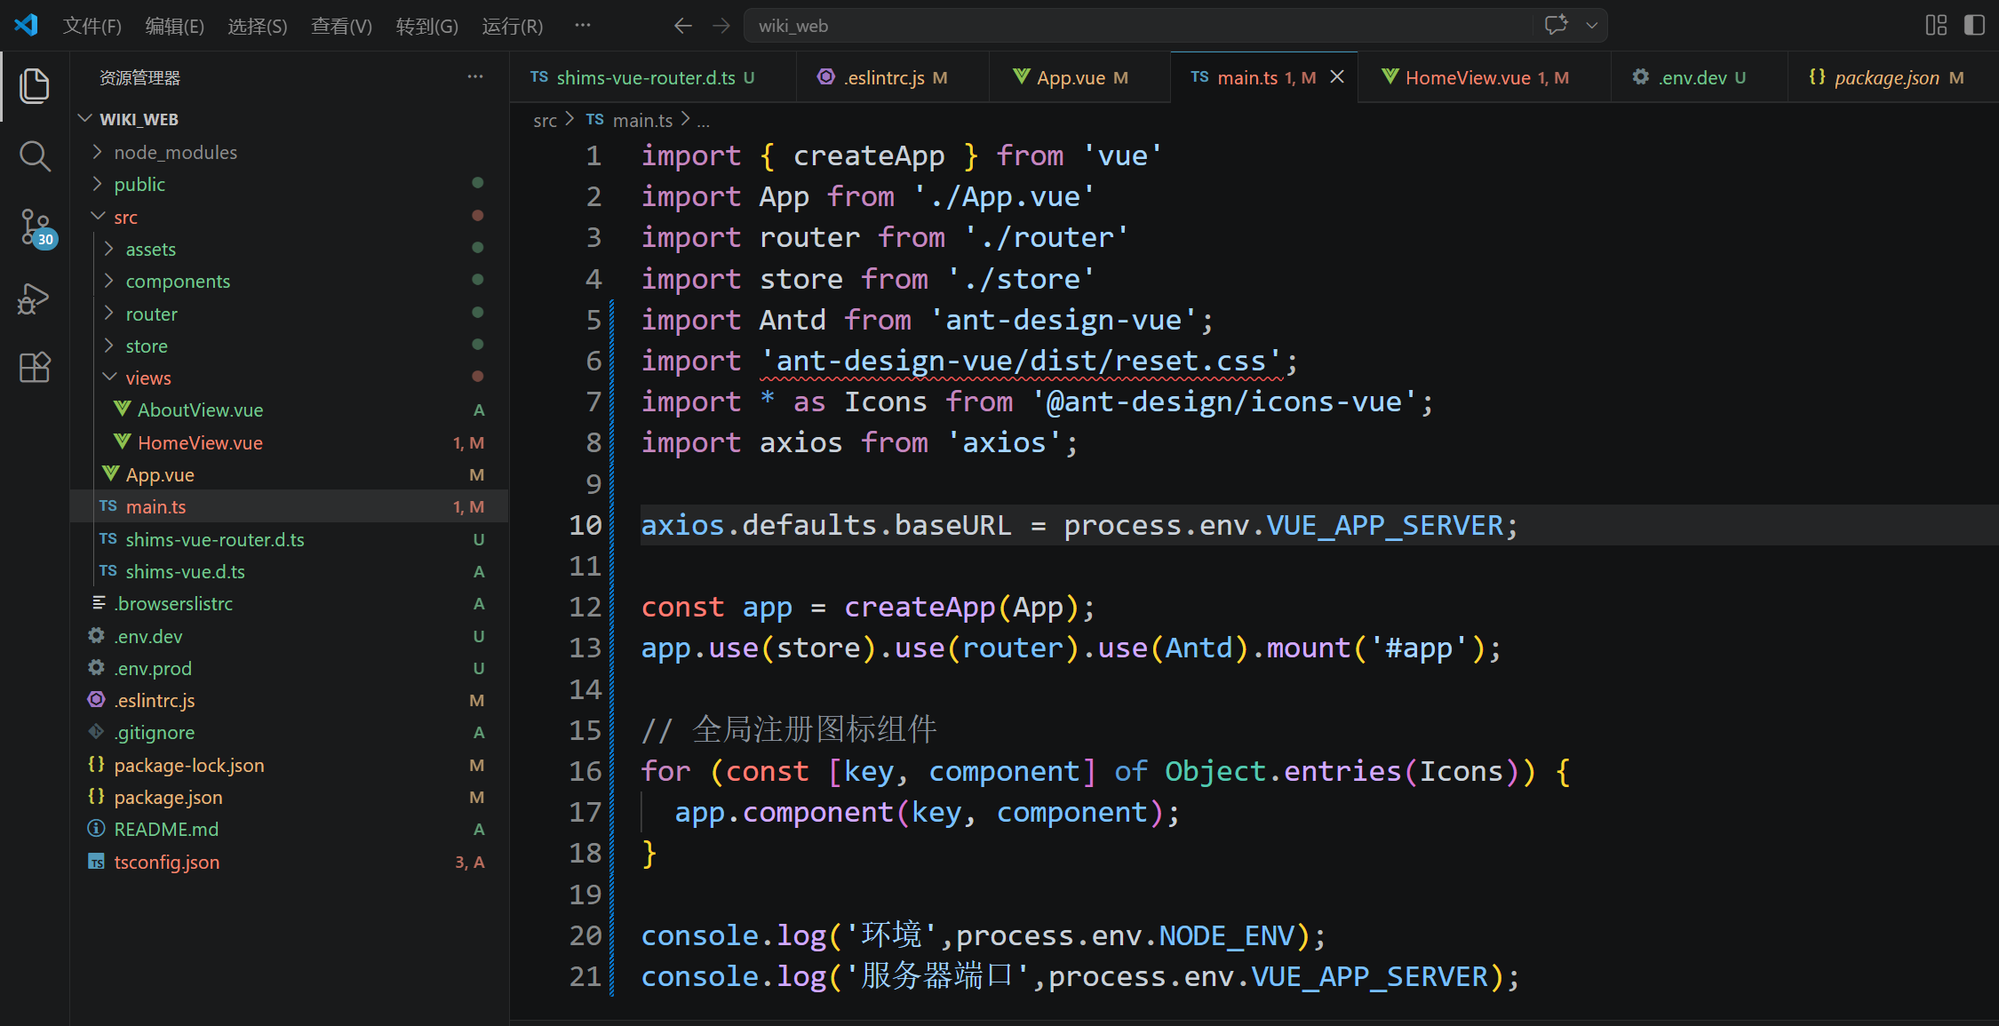Open Source Control with the 30 badge
Screen dimensions: 1999x1026
[36, 228]
